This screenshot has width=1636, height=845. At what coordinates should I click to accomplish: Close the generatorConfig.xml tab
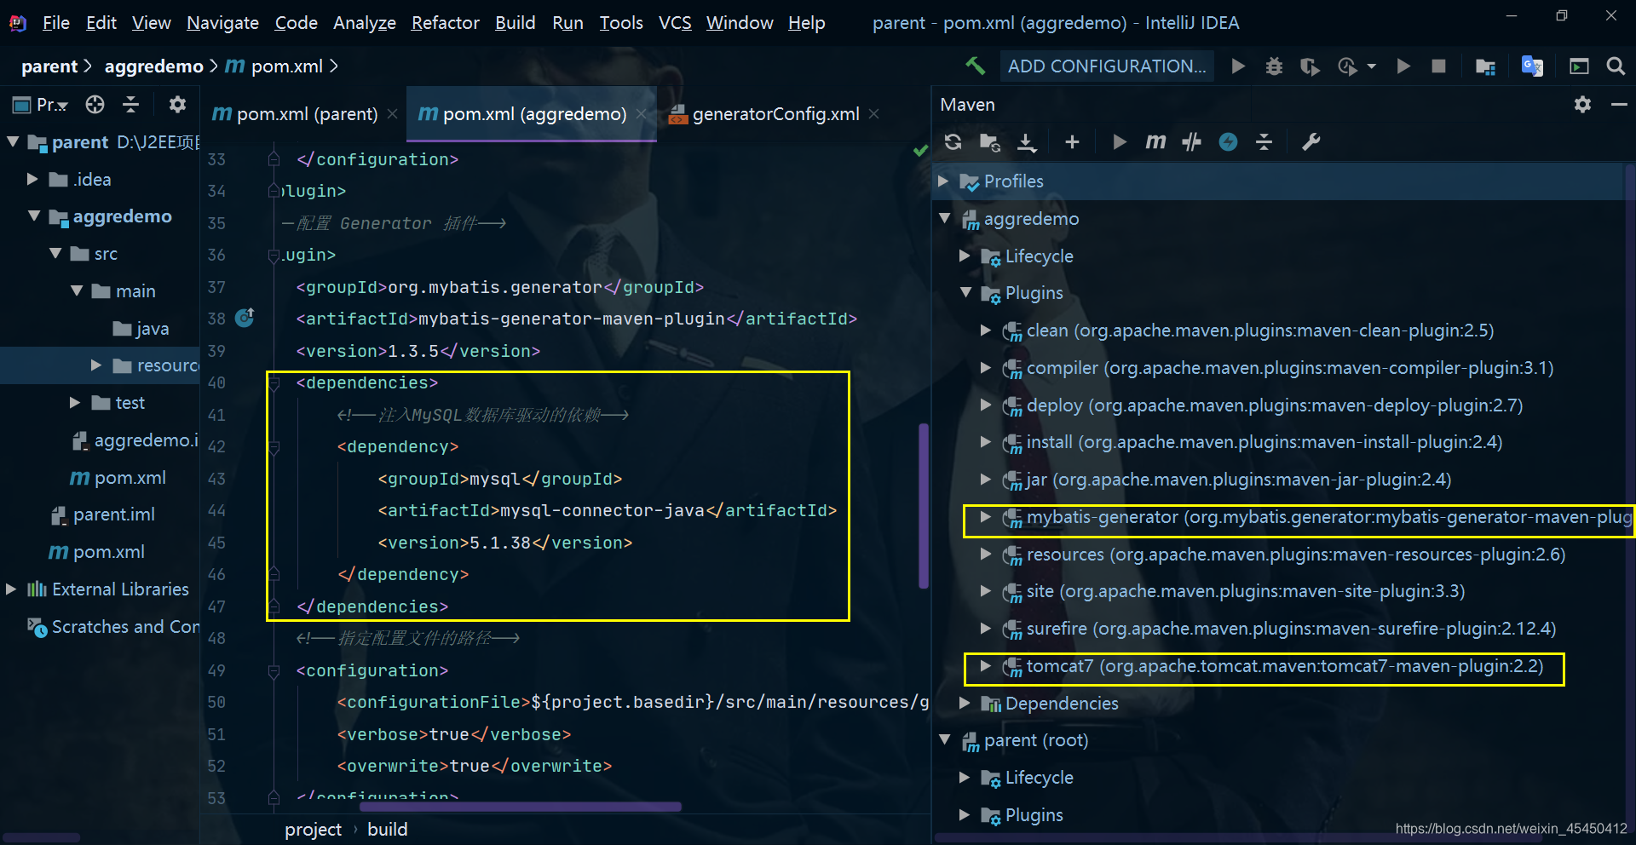pos(873,113)
